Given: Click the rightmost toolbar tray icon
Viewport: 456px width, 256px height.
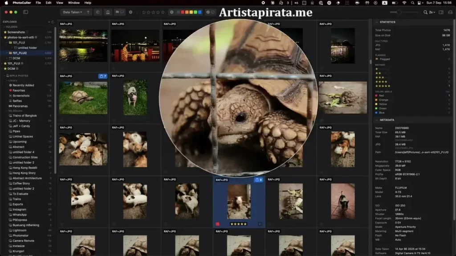Looking at the screenshot, I should [x=450, y=12].
